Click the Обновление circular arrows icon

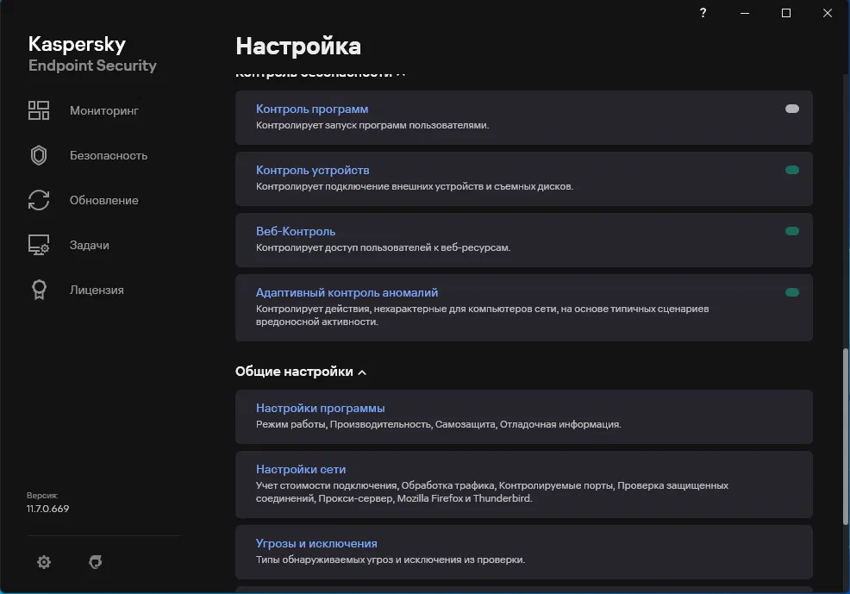click(39, 200)
